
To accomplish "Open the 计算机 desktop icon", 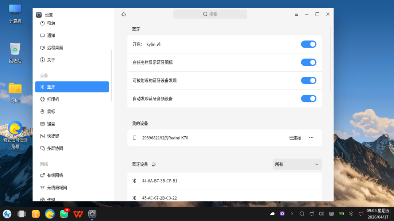I will pyautogui.click(x=15, y=14).
